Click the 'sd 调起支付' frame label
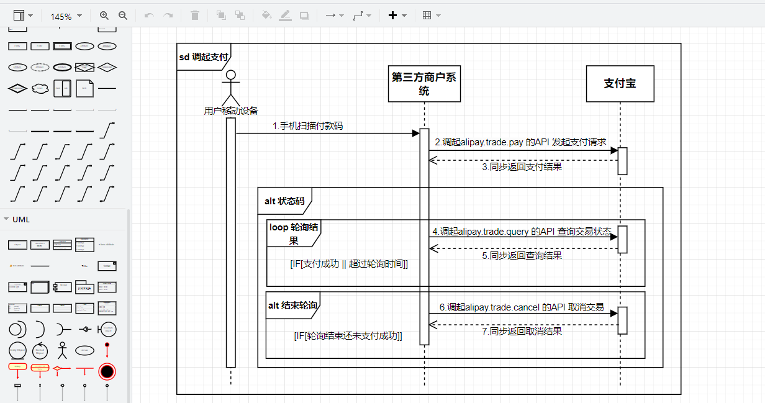This screenshot has width=765, height=403. 204,57
